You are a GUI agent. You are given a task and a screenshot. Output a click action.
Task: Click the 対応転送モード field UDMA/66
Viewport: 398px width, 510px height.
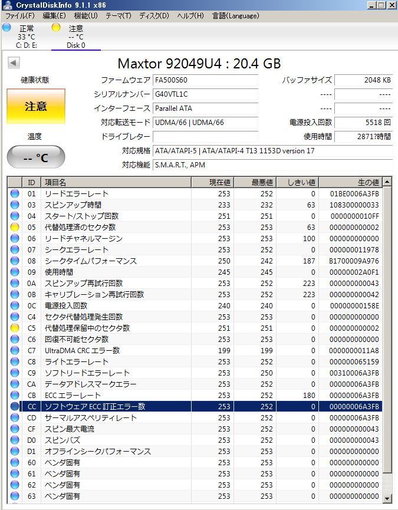click(206, 123)
